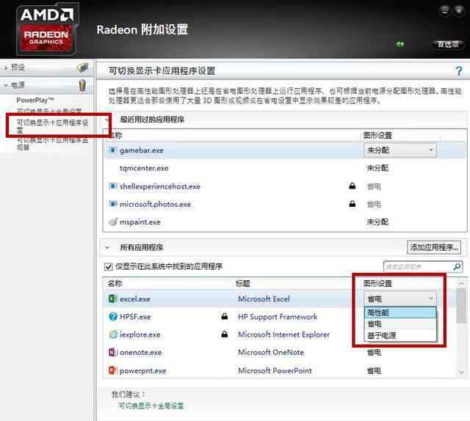Image resolution: width=470 pixels, height=421 pixels.
Task: Select 可切换显示卡应用程序监视器 in sidebar
Action: click(52, 144)
